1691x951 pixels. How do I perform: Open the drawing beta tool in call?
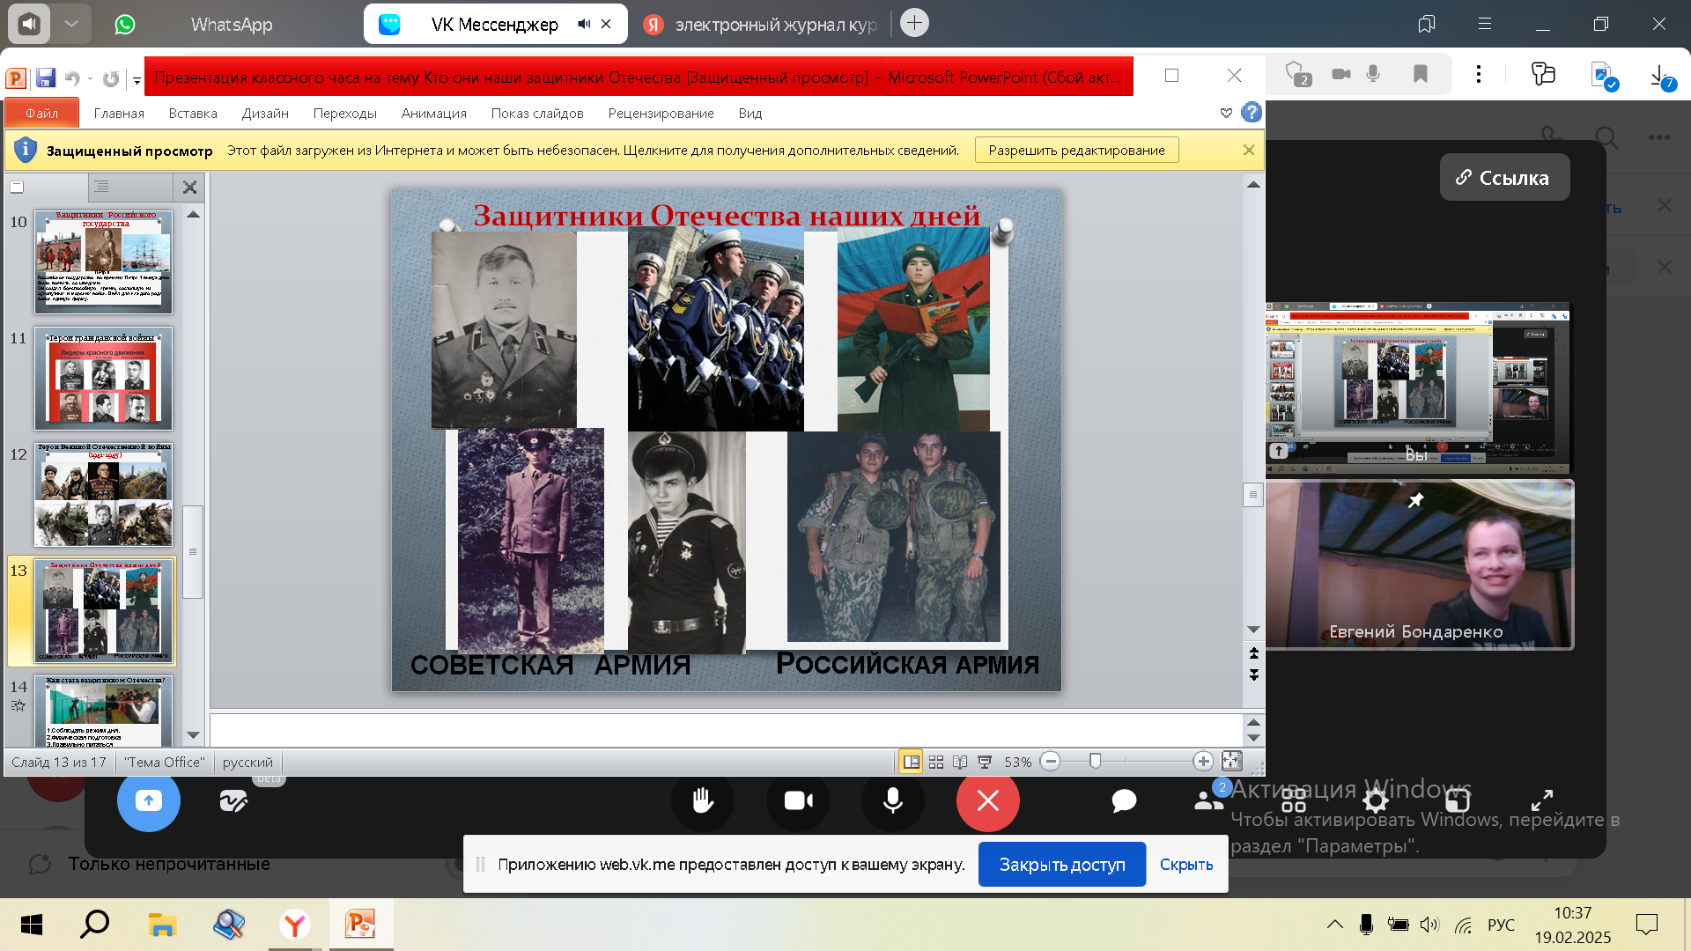pyautogui.click(x=233, y=800)
